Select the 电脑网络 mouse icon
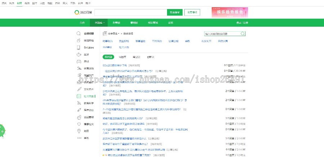Viewport: 324px width, 157px height. pyautogui.click(x=78, y=41)
